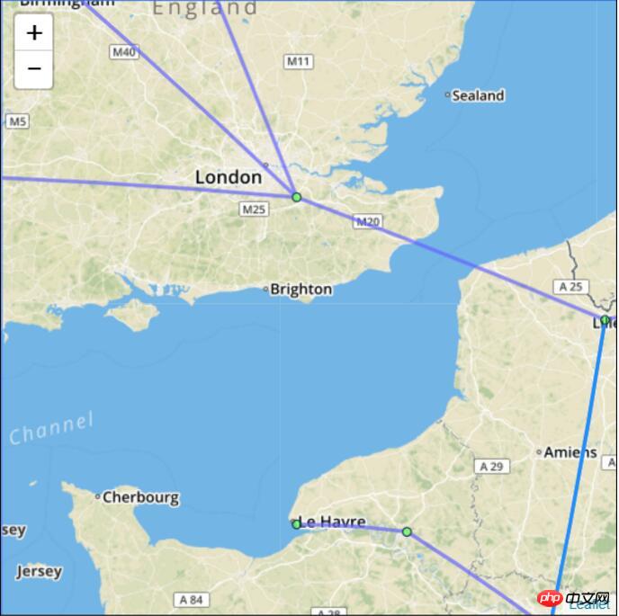
Task: Select the green marker near London
Action: [297, 197]
